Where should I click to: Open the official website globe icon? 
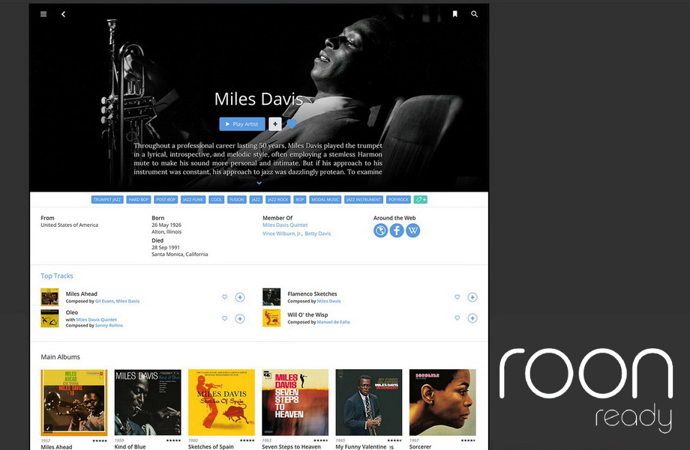click(381, 231)
